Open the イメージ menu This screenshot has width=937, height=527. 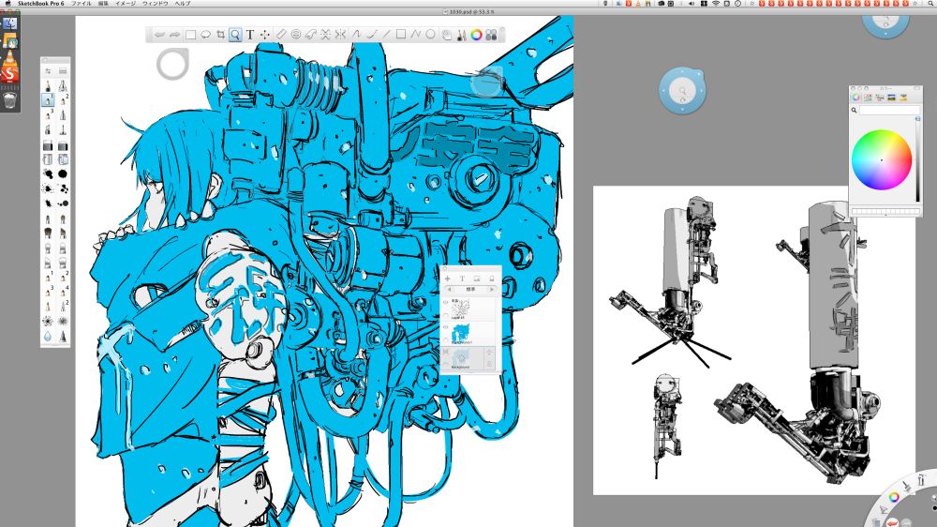click(x=126, y=4)
